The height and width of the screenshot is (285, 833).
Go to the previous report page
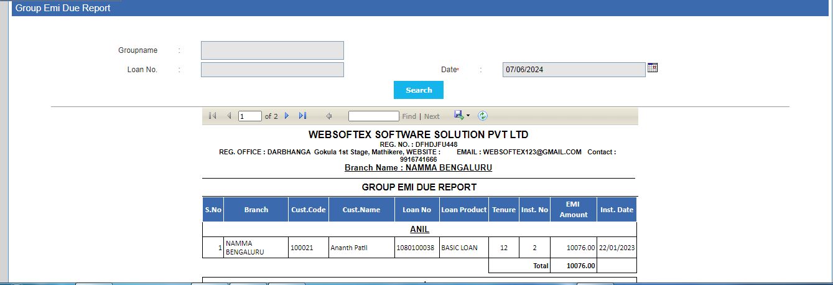click(x=228, y=116)
